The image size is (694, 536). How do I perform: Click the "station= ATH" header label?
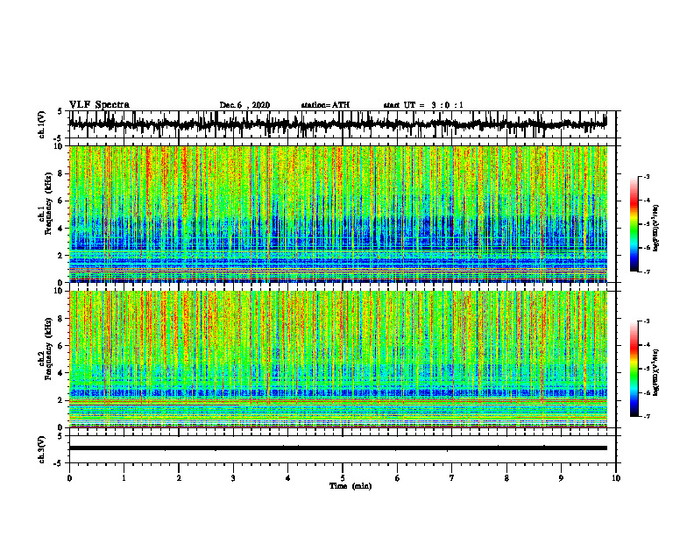(325, 105)
